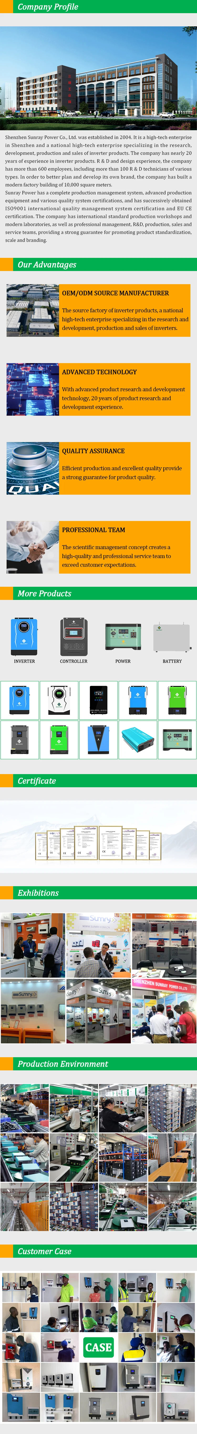
Task: Open the circuit board image beside Advanced Technology
Action: click(33, 389)
